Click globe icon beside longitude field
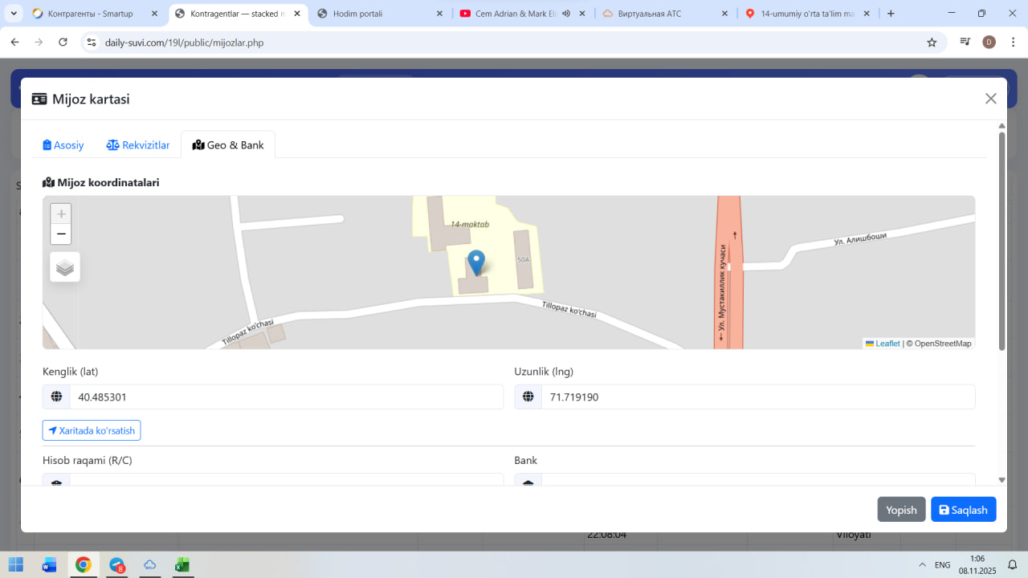 tap(528, 397)
